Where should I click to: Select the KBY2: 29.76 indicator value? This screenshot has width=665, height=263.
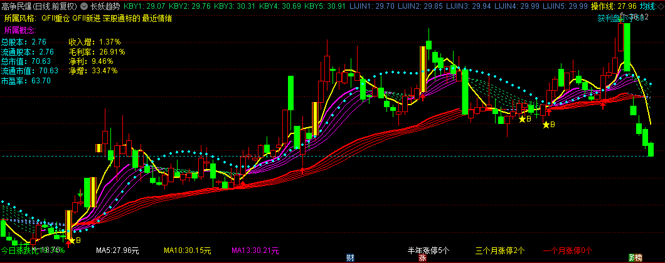[x=189, y=7]
